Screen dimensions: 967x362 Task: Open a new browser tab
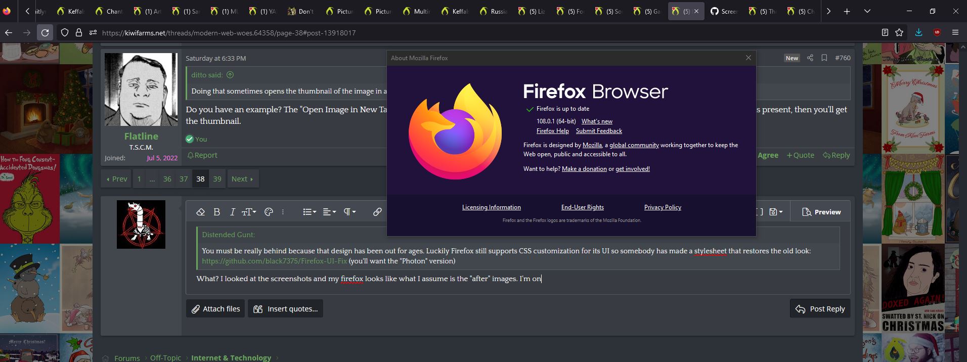pyautogui.click(x=847, y=11)
